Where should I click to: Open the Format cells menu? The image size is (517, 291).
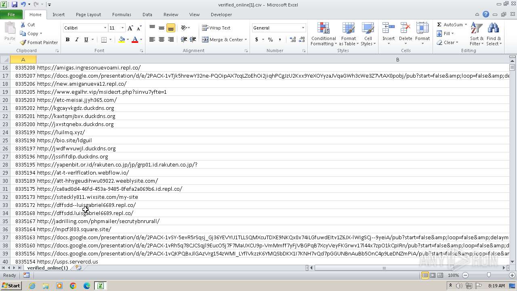pyautogui.click(x=422, y=34)
